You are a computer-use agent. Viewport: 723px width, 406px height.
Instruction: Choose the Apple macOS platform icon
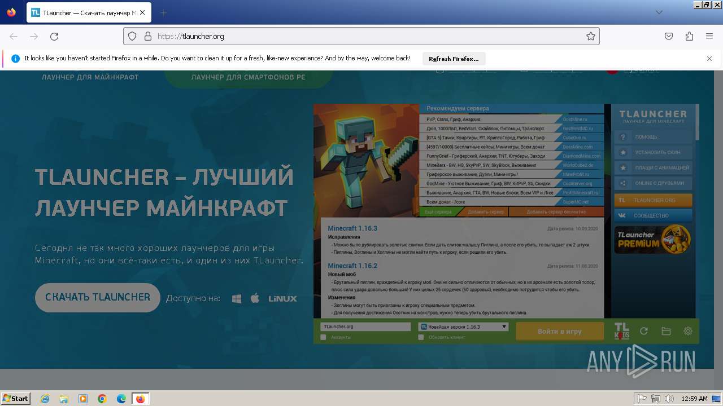[x=255, y=298]
